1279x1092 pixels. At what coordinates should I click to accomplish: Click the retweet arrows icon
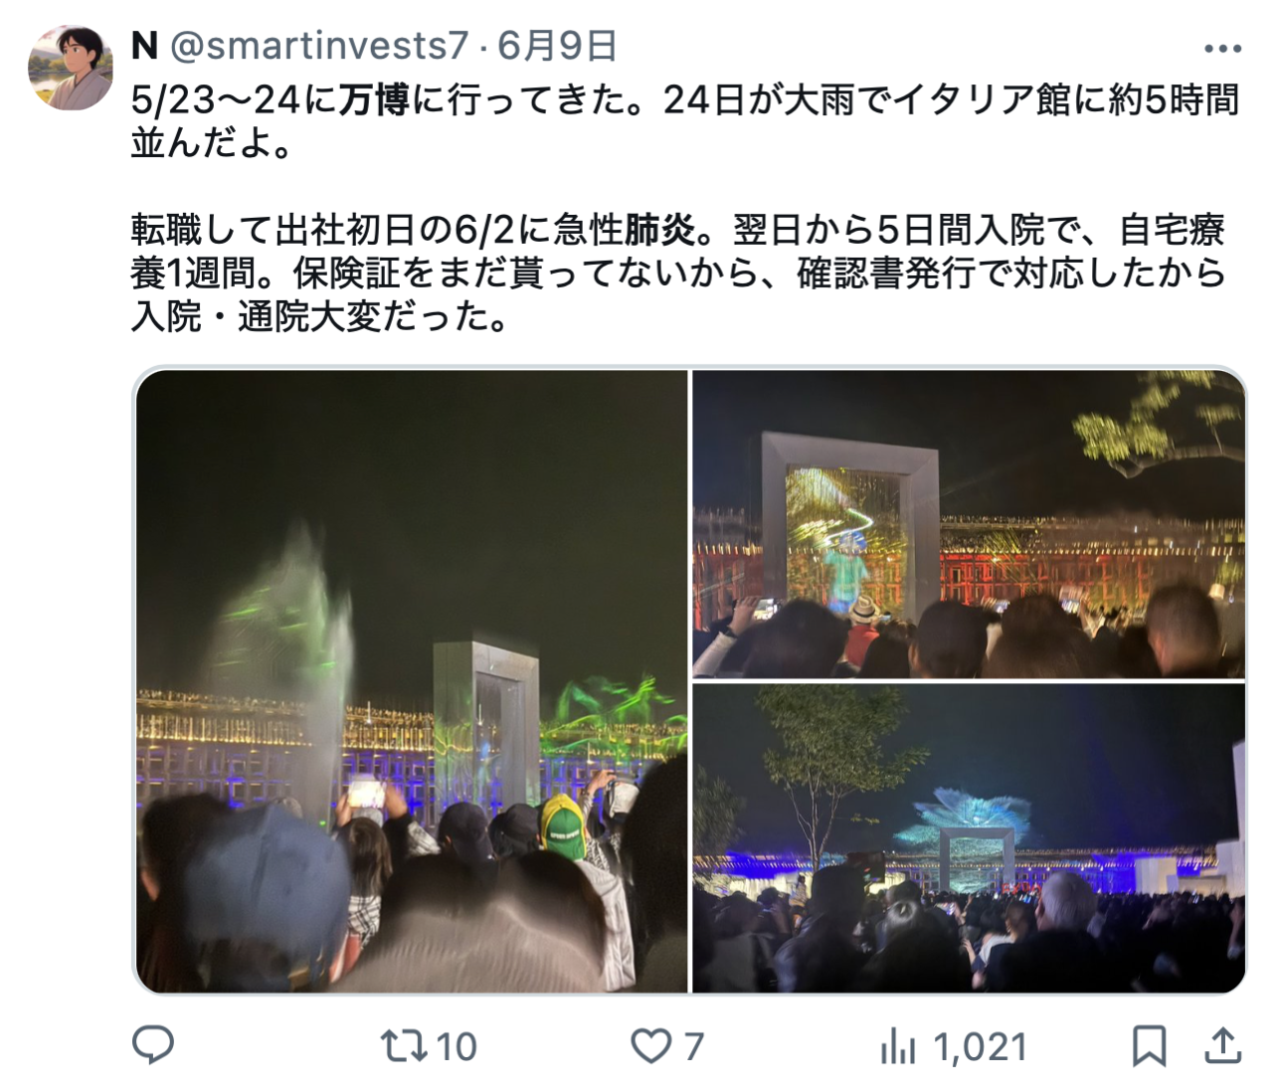click(x=404, y=1045)
